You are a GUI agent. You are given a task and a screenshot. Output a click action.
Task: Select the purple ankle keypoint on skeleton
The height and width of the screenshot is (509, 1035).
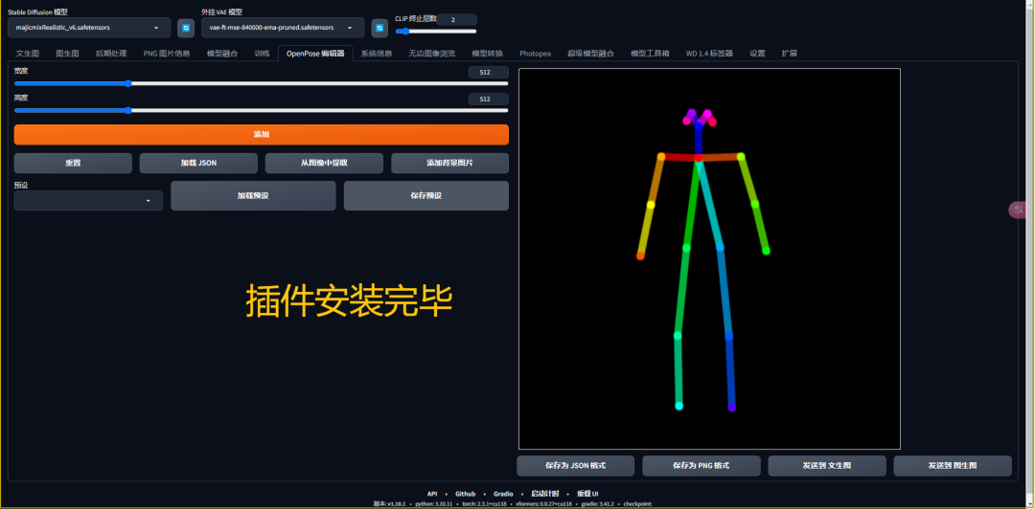tap(732, 409)
